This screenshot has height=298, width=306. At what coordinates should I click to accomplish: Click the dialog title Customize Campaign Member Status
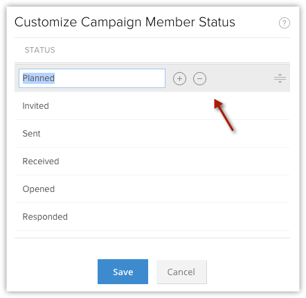coord(125,22)
